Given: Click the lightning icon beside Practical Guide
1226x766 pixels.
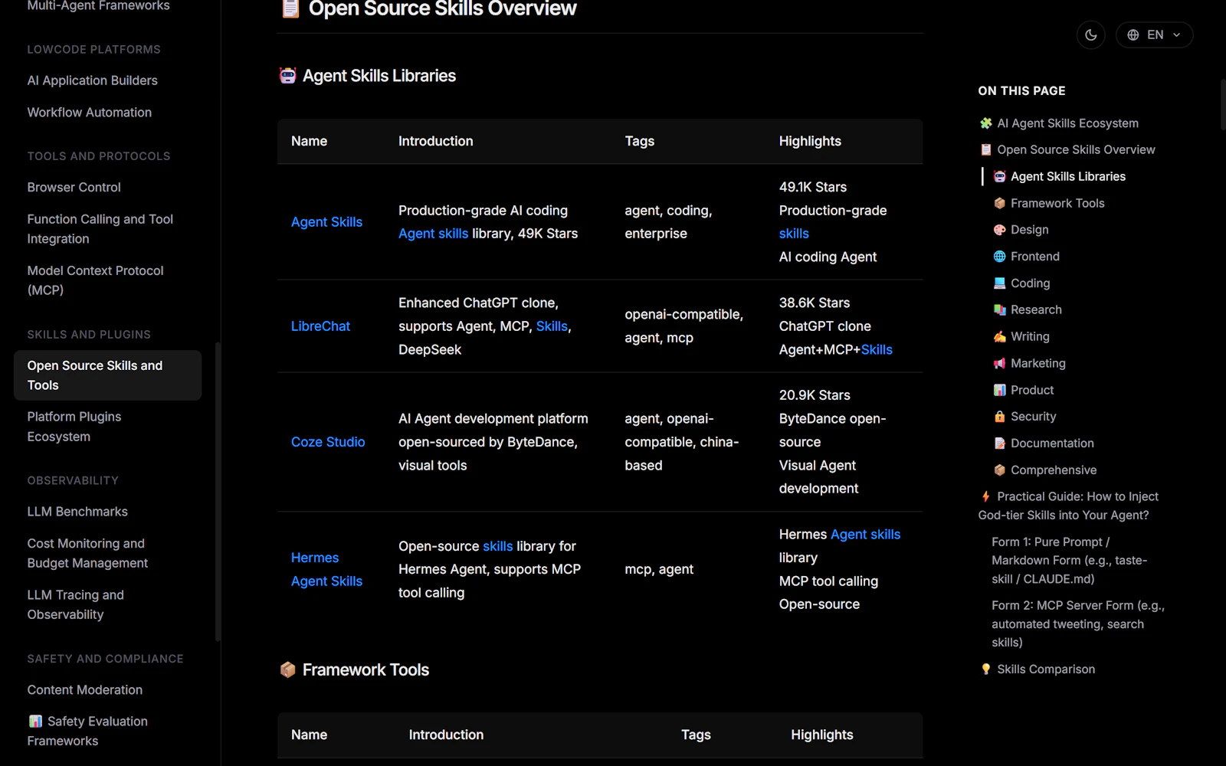Looking at the screenshot, I should [986, 497].
